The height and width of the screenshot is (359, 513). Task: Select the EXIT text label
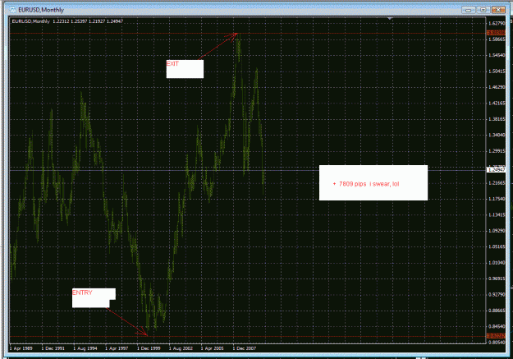(172, 63)
